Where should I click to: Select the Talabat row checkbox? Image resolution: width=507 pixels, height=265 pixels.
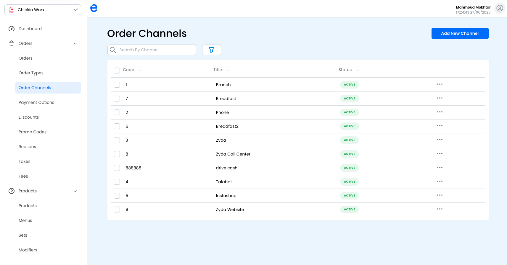(117, 182)
